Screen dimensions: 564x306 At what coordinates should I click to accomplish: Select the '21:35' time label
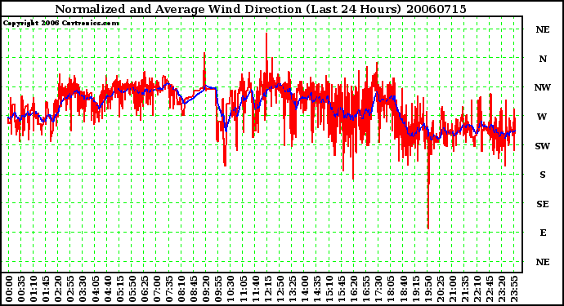pyautogui.click(x=465, y=289)
